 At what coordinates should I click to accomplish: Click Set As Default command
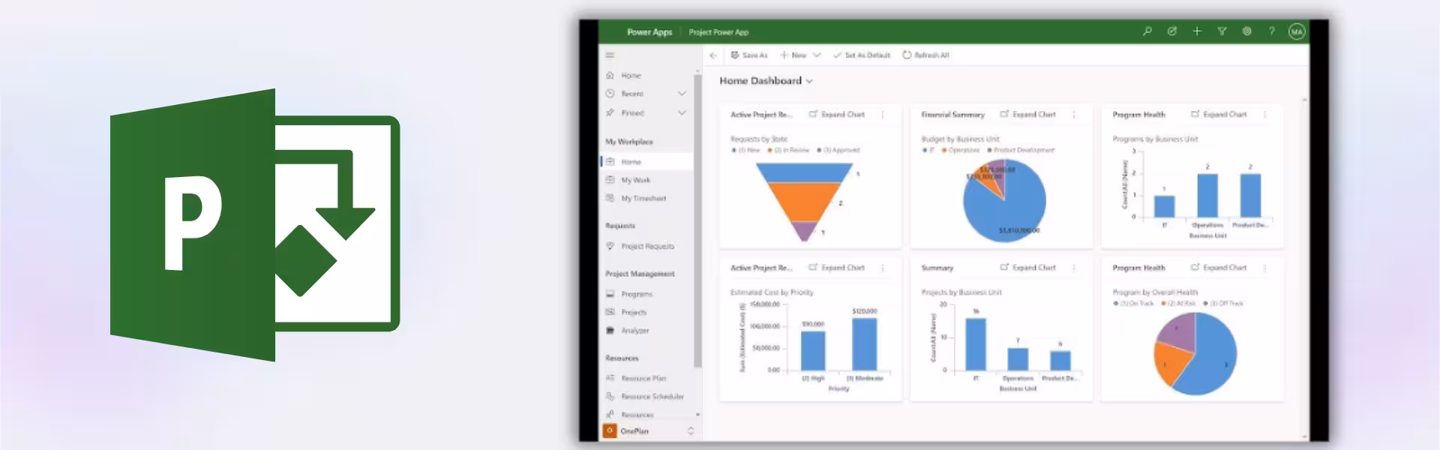(862, 55)
